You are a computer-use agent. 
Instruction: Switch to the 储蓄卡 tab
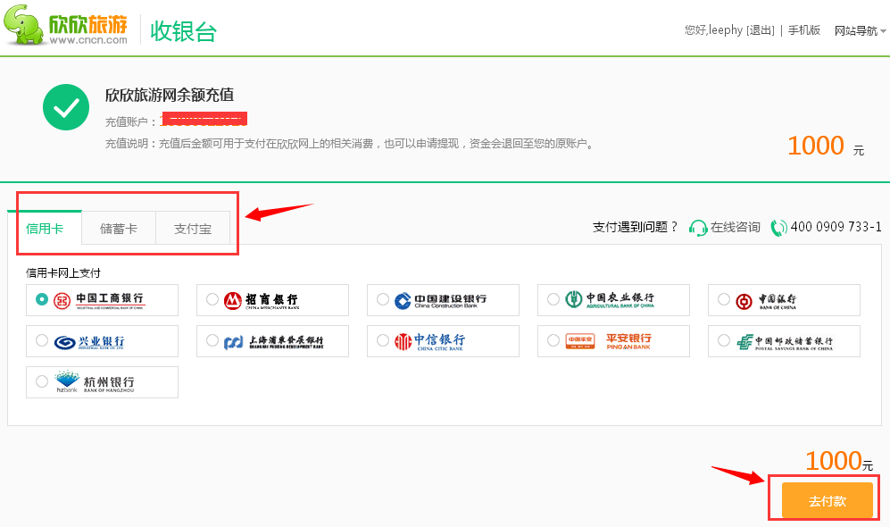(119, 229)
